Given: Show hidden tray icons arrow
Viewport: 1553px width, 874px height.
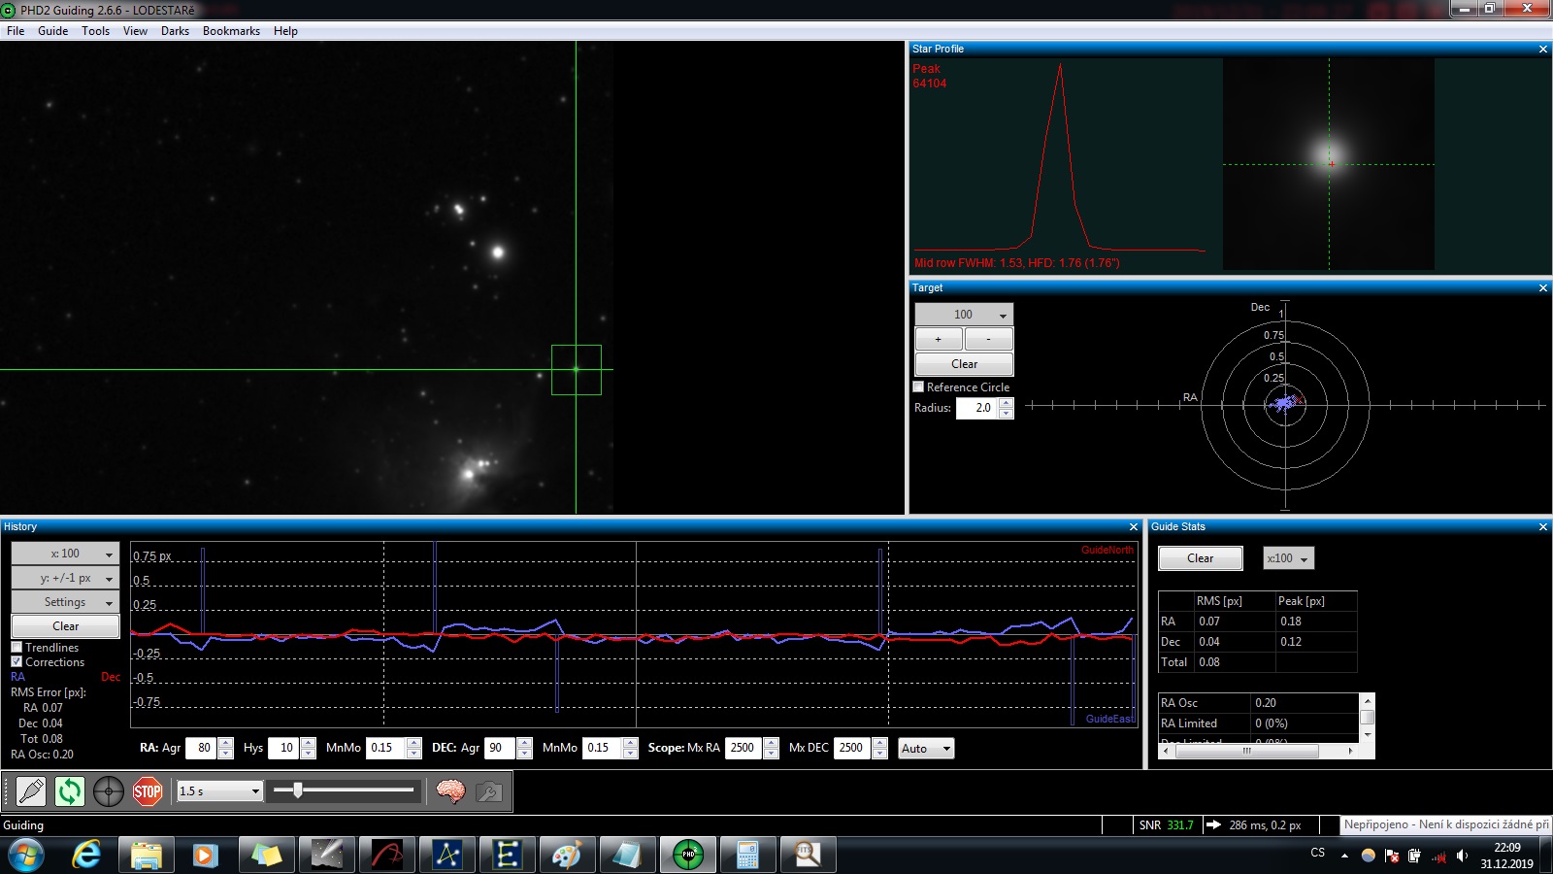Looking at the screenshot, I should (1344, 856).
